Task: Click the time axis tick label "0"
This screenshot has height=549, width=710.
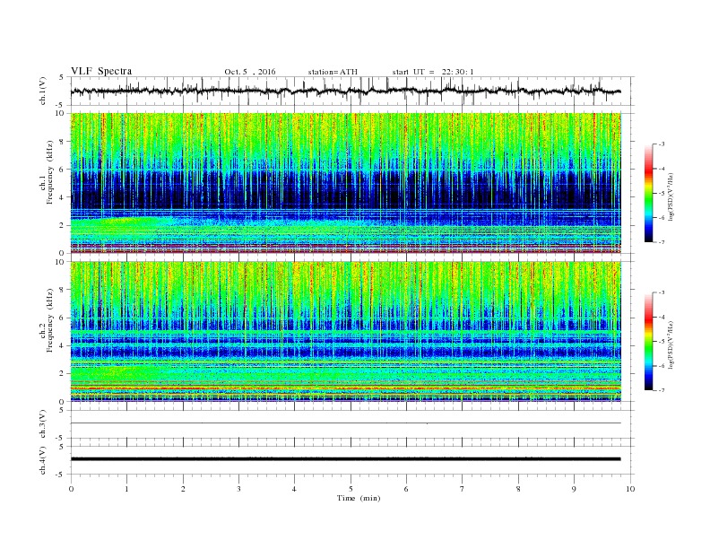Action: 71,489
